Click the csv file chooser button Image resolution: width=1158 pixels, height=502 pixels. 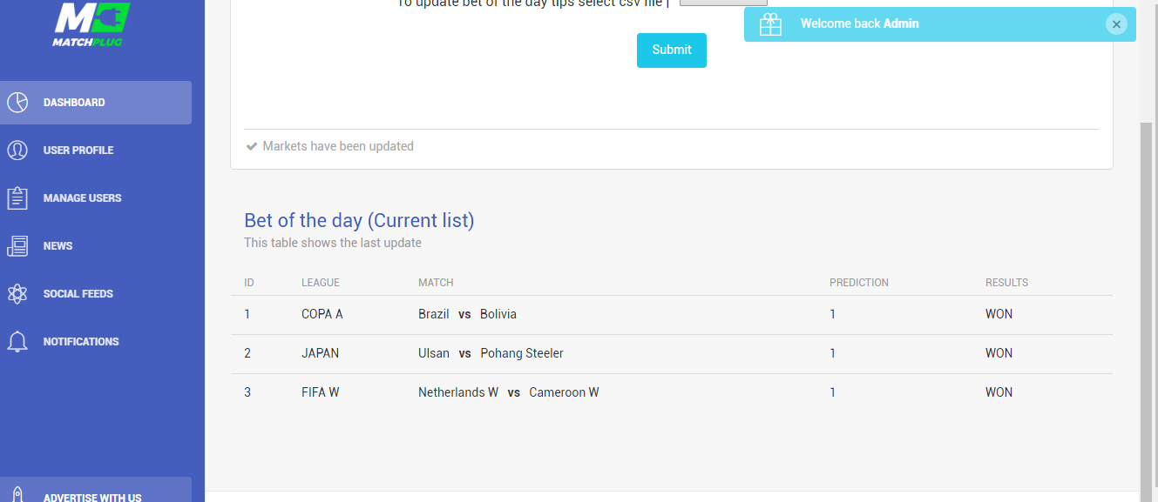pyautogui.click(x=723, y=3)
